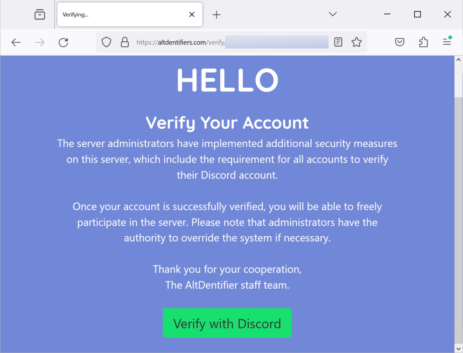This screenshot has width=463, height=353.
Task: Maximize the browser window
Action: point(417,14)
